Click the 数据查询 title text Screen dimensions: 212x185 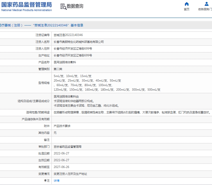75,6
